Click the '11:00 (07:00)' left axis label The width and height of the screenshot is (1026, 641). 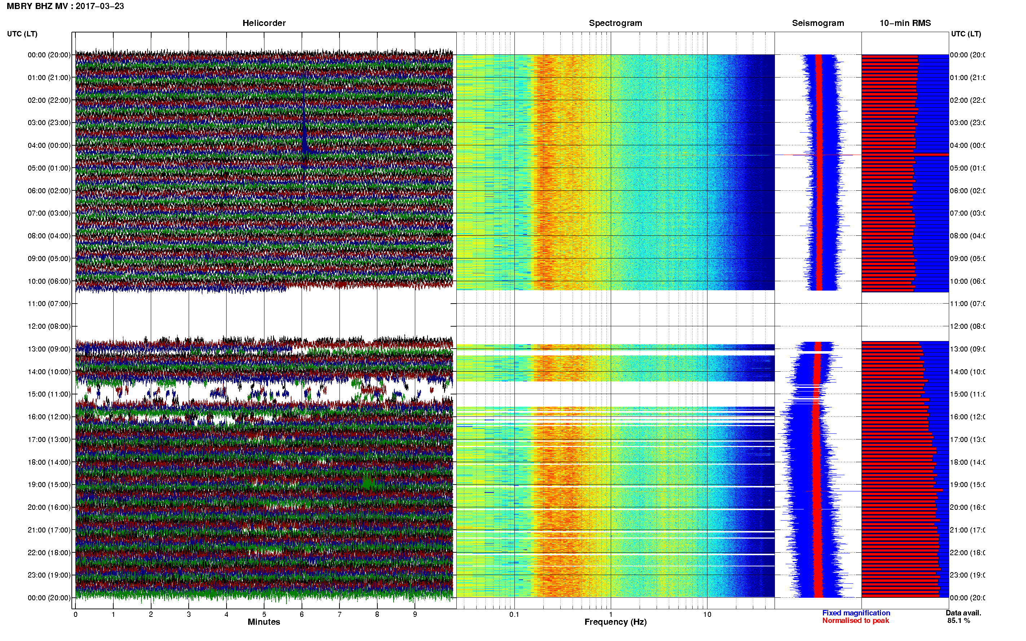click(x=49, y=304)
